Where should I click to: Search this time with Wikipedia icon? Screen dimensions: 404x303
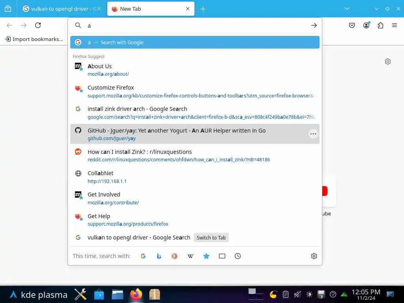click(x=191, y=256)
